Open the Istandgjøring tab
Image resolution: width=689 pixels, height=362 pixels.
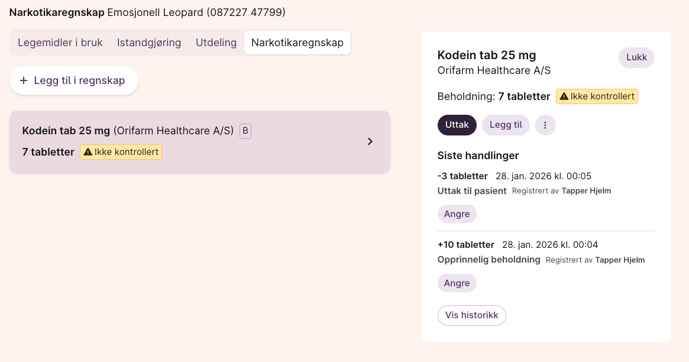point(149,43)
